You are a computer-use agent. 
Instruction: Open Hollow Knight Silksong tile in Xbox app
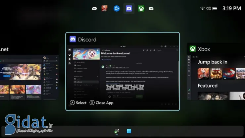click(x=203, y=74)
